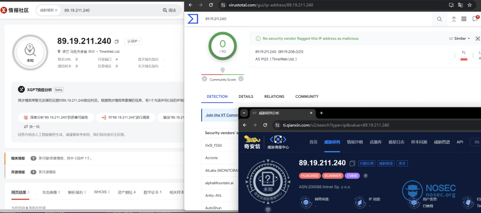Remove the 威胁情报 search filter tag
The width and height of the screenshot is (481, 213).
[56, 10]
